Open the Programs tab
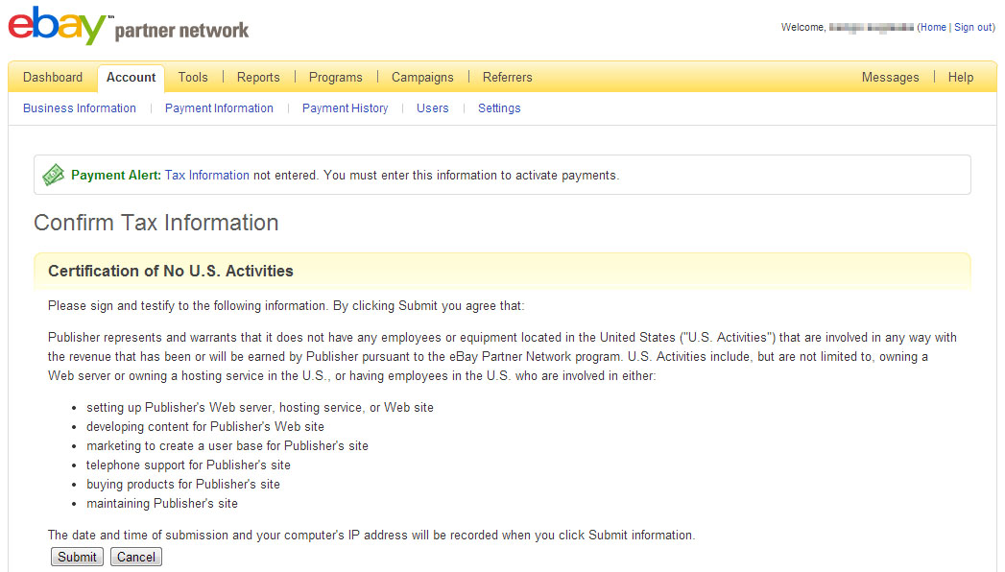Viewport: 1005px width, 572px height. coord(336,78)
